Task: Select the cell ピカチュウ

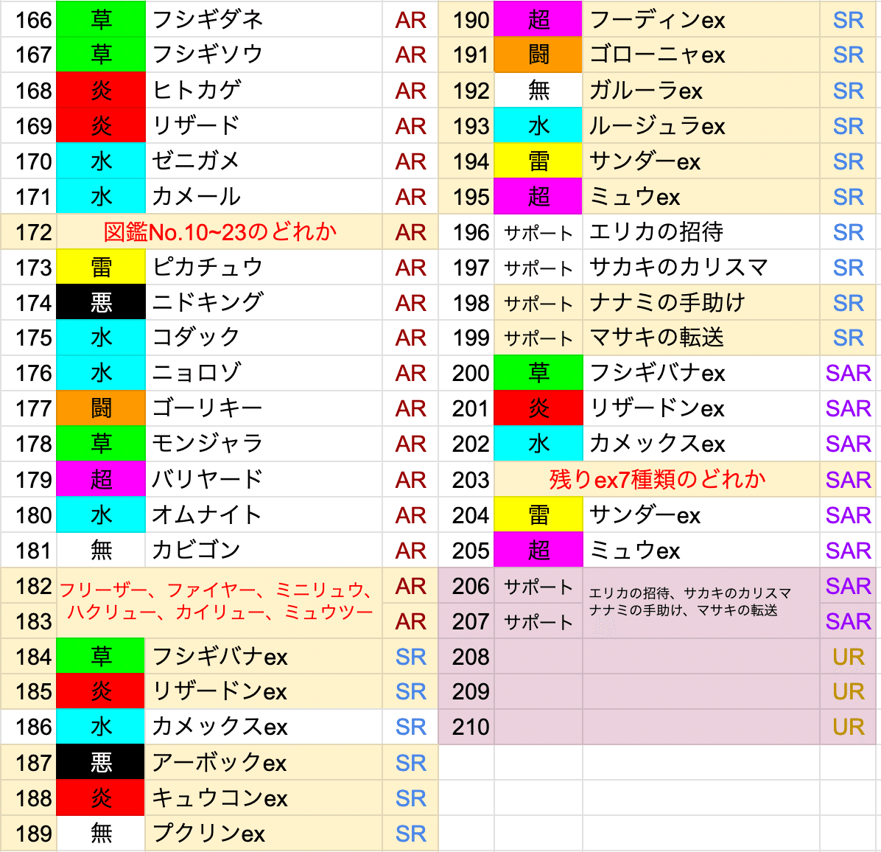Action: (264, 268)
